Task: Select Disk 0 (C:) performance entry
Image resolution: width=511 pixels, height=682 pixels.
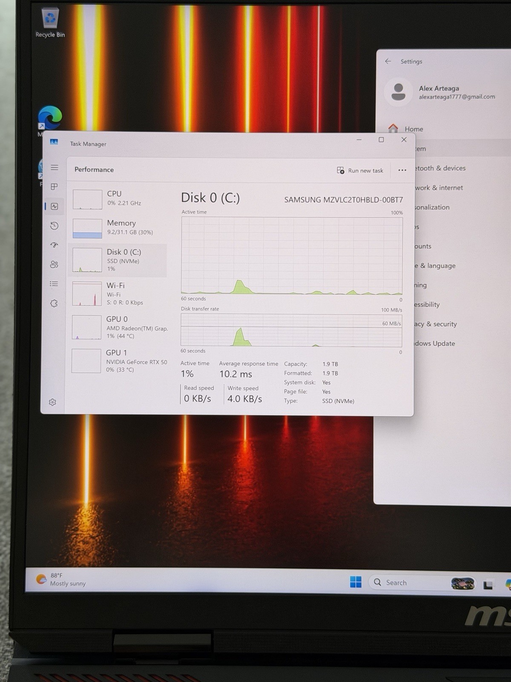Action: coord(118,260)
